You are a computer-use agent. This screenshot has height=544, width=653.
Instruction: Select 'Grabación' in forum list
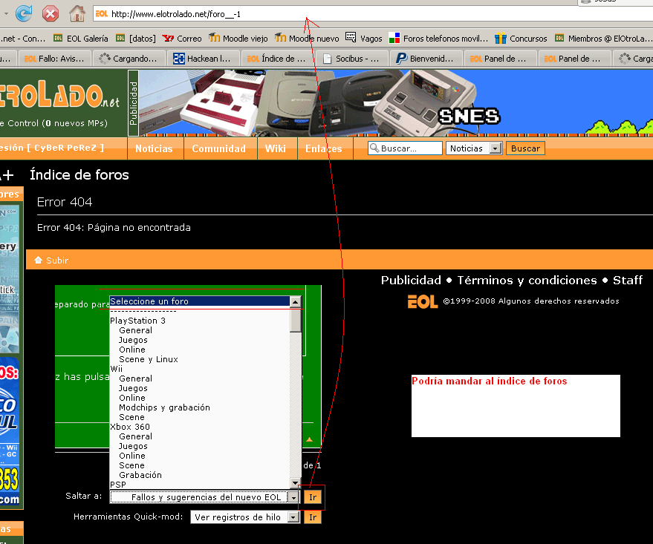click(200, 475)
